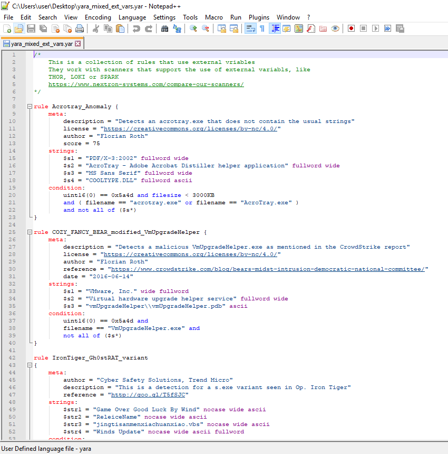This screenshot has height=454, width=448.
Task: Play back recorded macro icon
Action: point(375,29)
